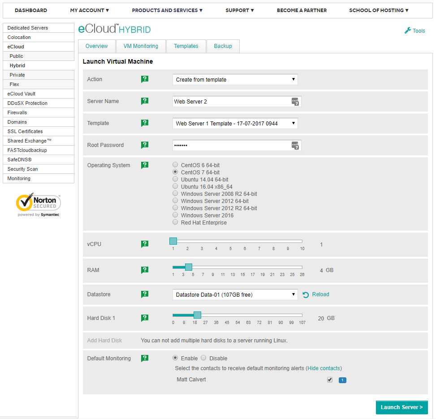The image size is (436, 419).
Task: Select Red Hat Enterprise option
Action: coord(175,222)
